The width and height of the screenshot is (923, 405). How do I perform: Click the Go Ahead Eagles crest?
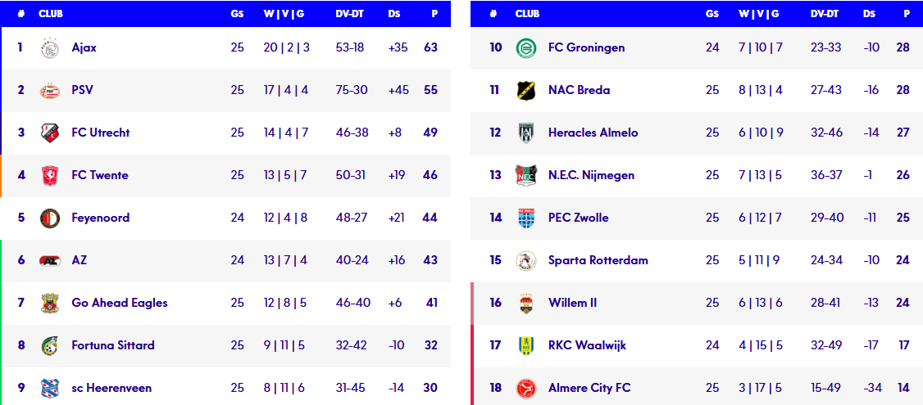click(x=50, y=303)
